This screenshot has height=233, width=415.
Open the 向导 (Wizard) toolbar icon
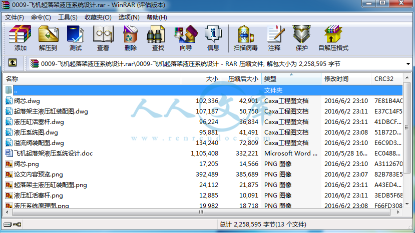click(186, 34)
